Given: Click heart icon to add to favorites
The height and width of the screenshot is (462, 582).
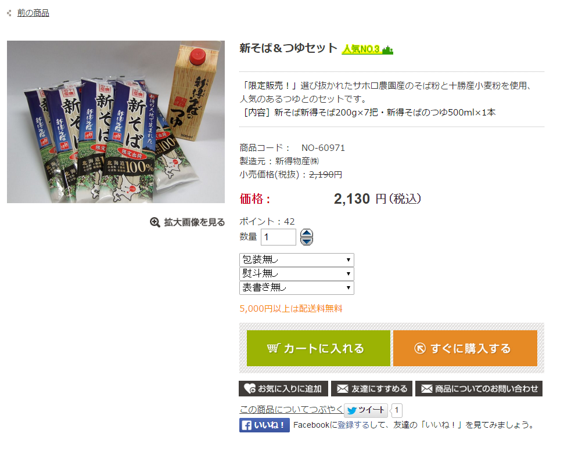Looking at the screenshot, I should [x=249, y=389].
